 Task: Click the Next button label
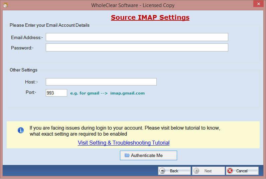point(208,171)
